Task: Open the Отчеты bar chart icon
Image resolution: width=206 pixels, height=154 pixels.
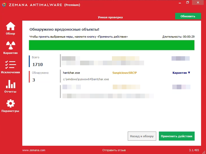Action: (x=11, y=84)
